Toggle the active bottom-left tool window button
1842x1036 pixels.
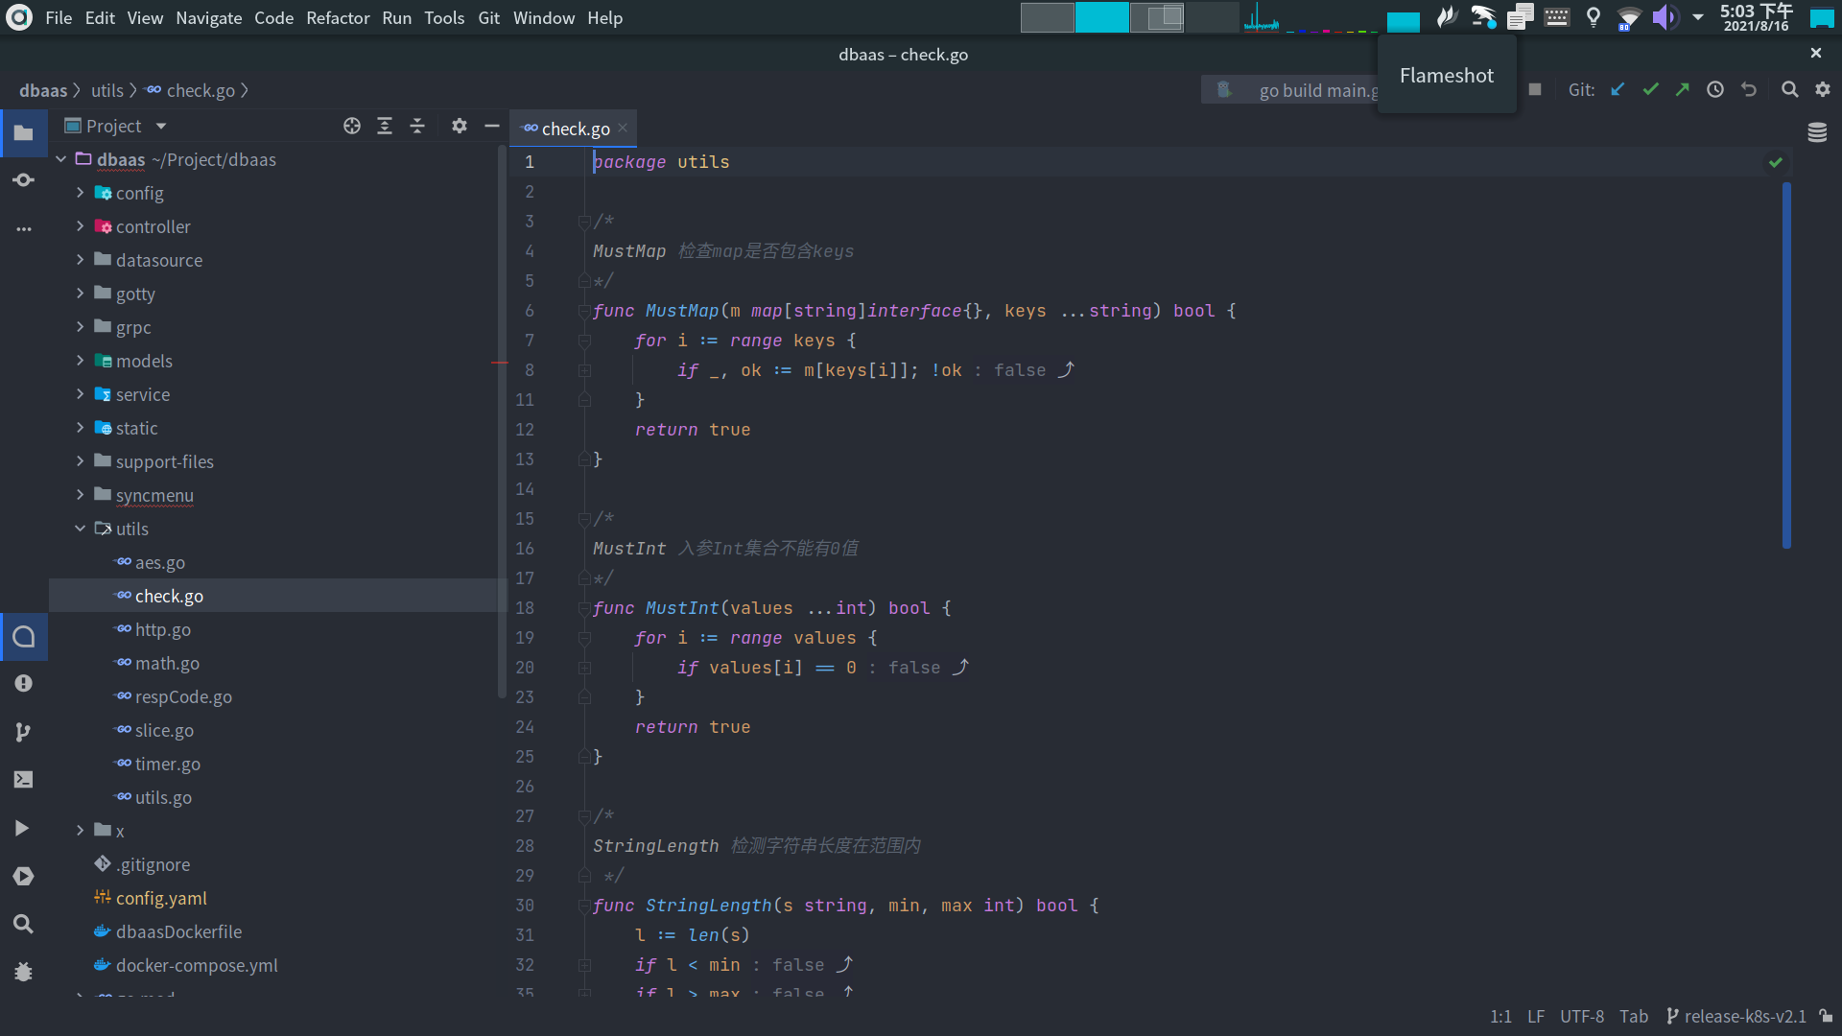[x=24, y=637]
